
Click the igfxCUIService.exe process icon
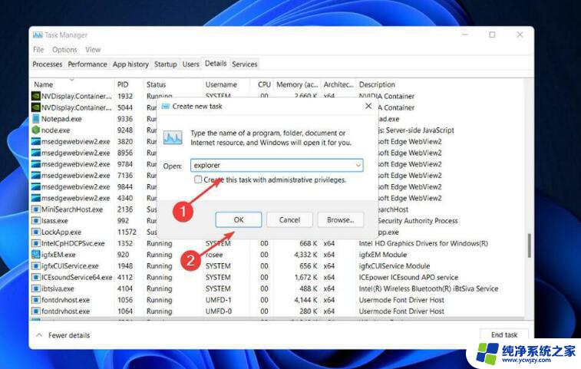[x=35, y=266]
